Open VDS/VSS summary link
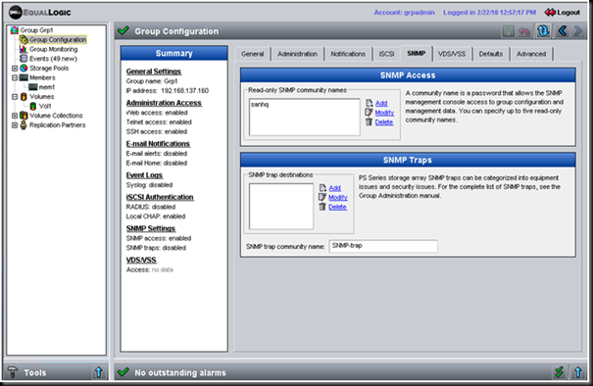Viewport: 593px width, 386px height. click(x=141, y=260)
